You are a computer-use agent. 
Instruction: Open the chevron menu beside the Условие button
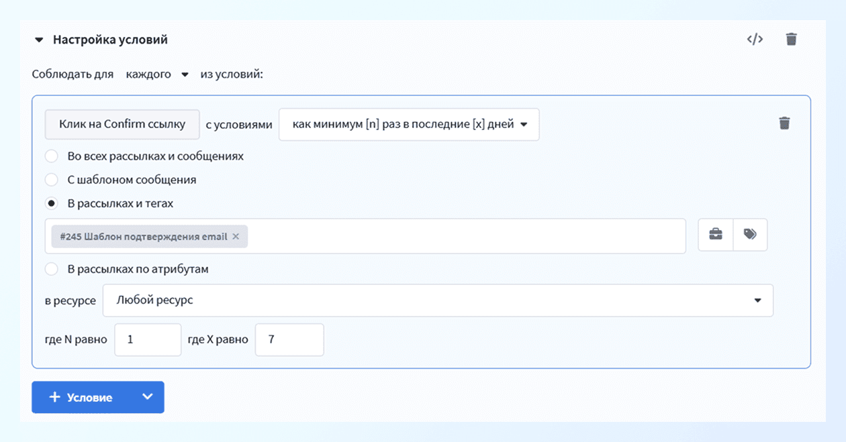[148, 397]
